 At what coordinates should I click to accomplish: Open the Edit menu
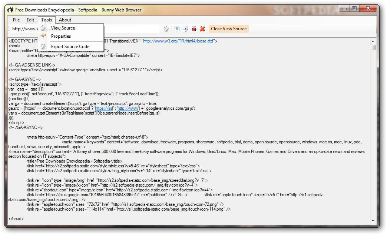point(30,20)
